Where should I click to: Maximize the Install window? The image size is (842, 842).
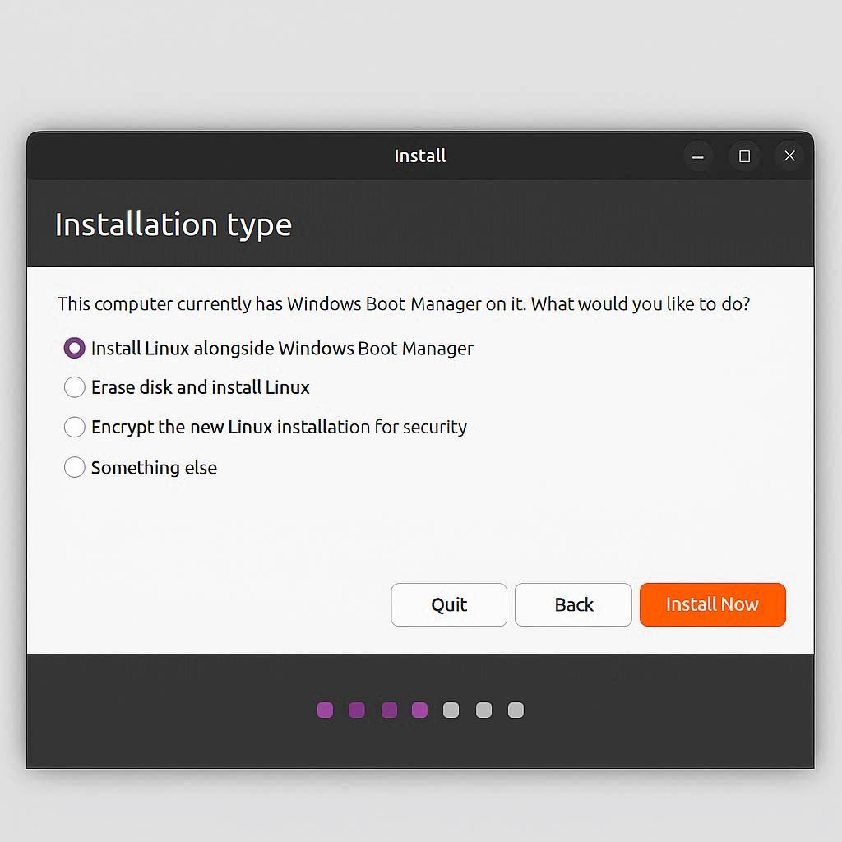744,156
